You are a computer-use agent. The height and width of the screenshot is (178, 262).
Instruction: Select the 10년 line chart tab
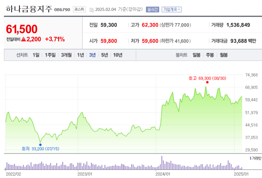tap(118, 55)
